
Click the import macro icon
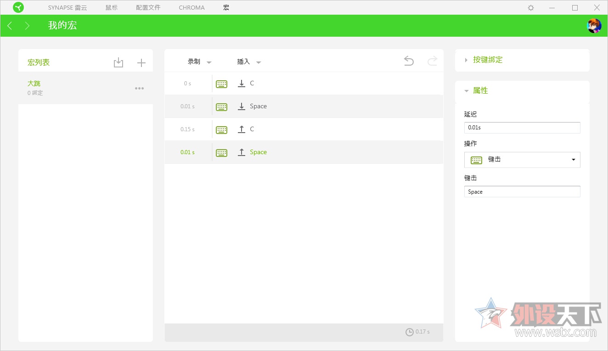pos(118,63)
